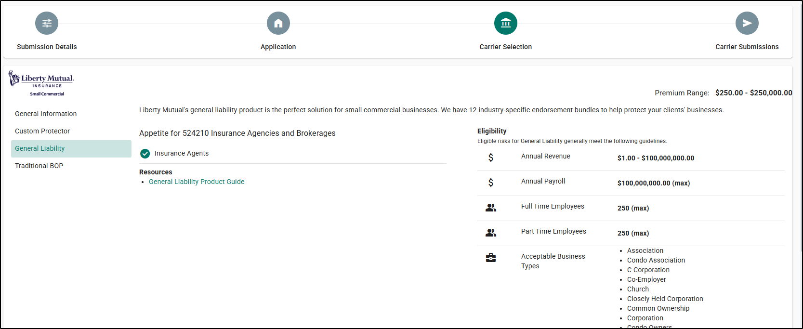This screenshot has height=329, width=803.
Task: Click the Annual Revenue label
Action: click(546, 156)
